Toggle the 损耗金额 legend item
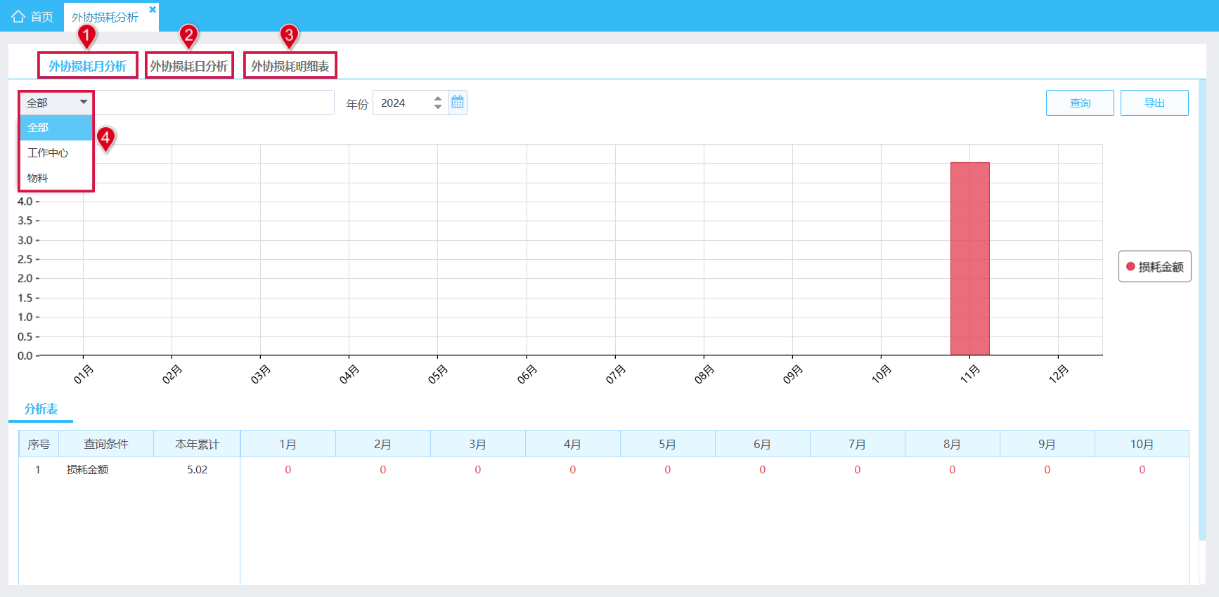Image resolution: width=1219 pixels, height=597 pixels. [x=1154, y=267]
